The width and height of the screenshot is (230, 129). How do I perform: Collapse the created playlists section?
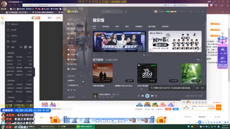pyautogui.click(x=84, y=76)
